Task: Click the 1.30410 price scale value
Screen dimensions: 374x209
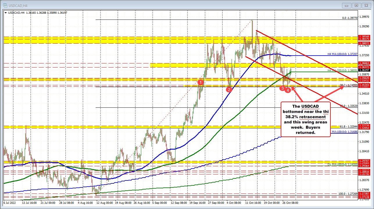Action: (x=364, y=151)
